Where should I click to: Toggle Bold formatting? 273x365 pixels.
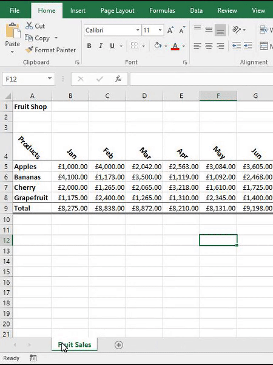point(89,46)
